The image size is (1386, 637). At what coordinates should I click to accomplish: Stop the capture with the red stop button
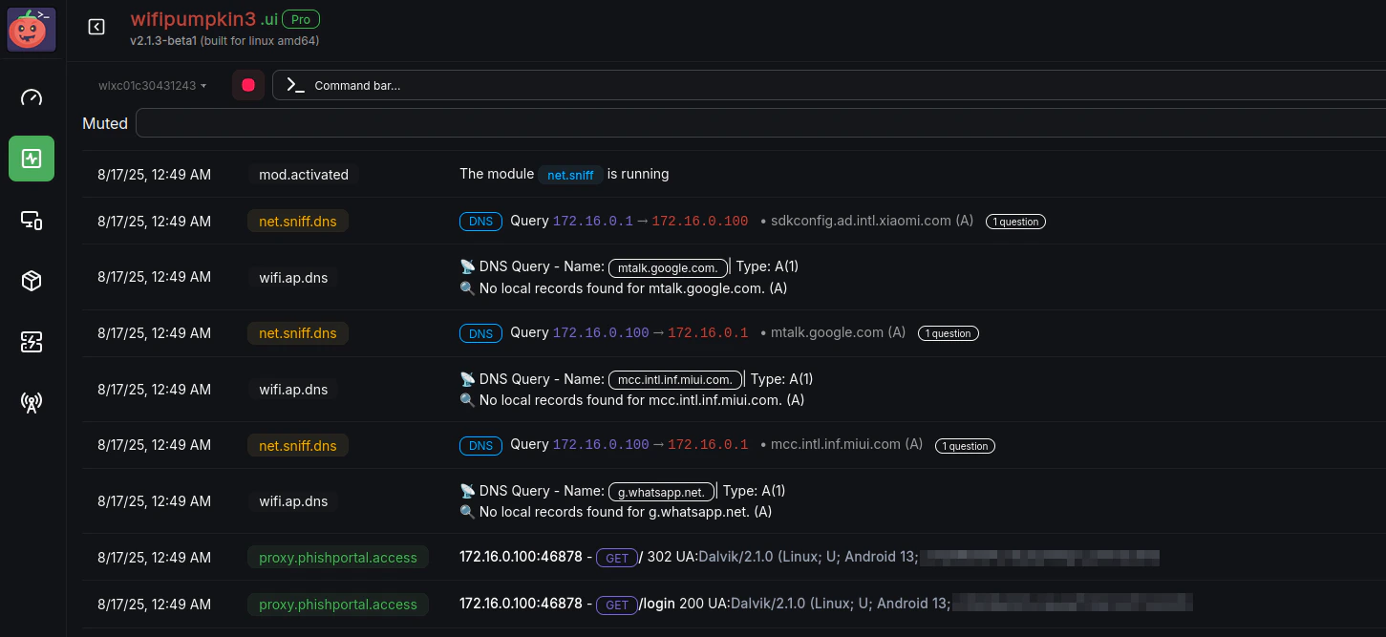click(247, 84)
